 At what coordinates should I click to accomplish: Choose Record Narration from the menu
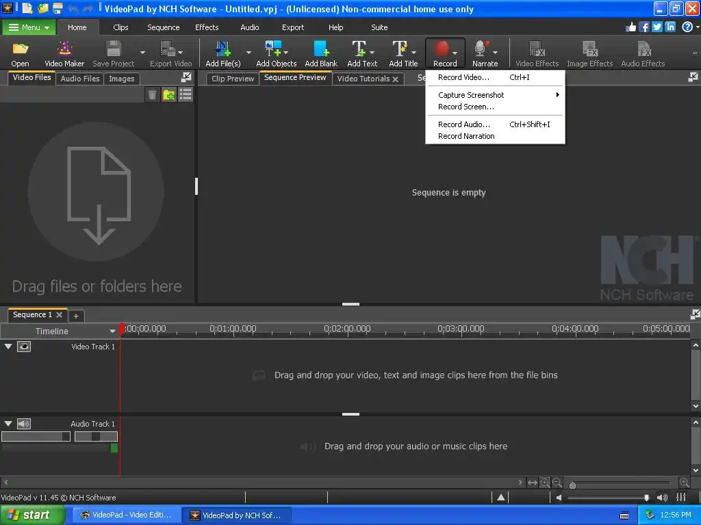click(x=496, y=136)
